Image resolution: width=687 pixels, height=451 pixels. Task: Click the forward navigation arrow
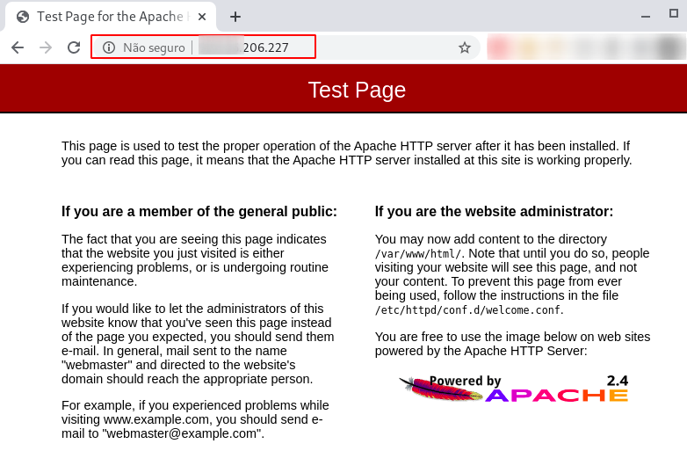[x=46, y=47]
